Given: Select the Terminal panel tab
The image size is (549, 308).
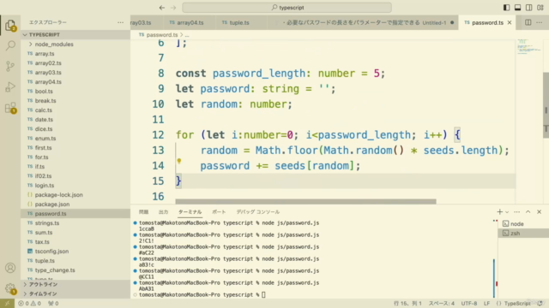Looking at the screenshot, I should coord(190,212).
